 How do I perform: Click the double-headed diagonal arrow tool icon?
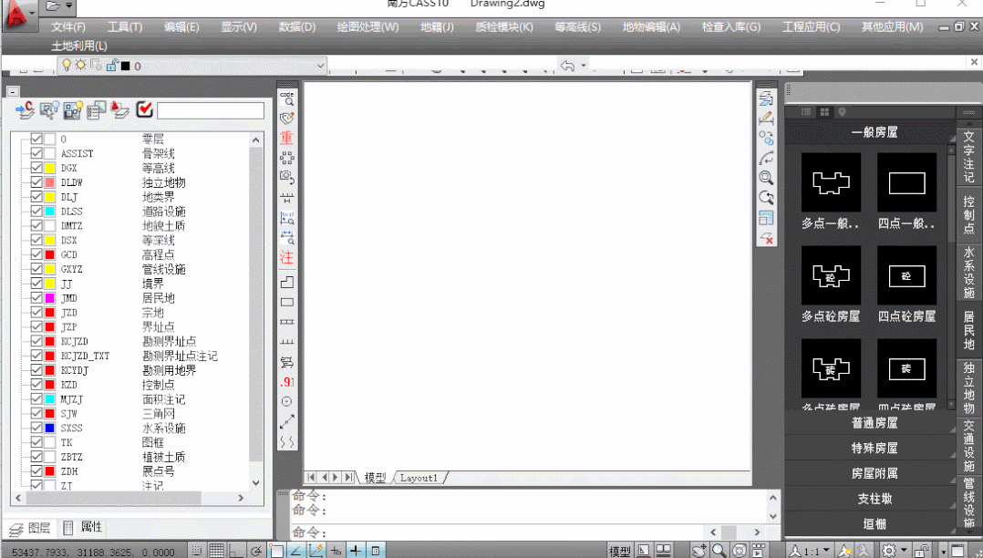(x=287, y=421)
